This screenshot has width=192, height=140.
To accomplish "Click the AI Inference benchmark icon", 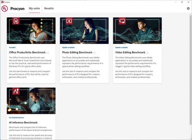I will pos(16,91).
